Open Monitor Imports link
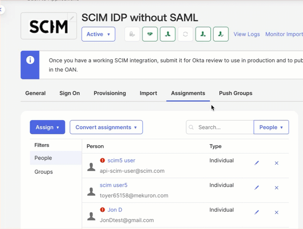Screen dimensions: 303x229 [284, 34]
